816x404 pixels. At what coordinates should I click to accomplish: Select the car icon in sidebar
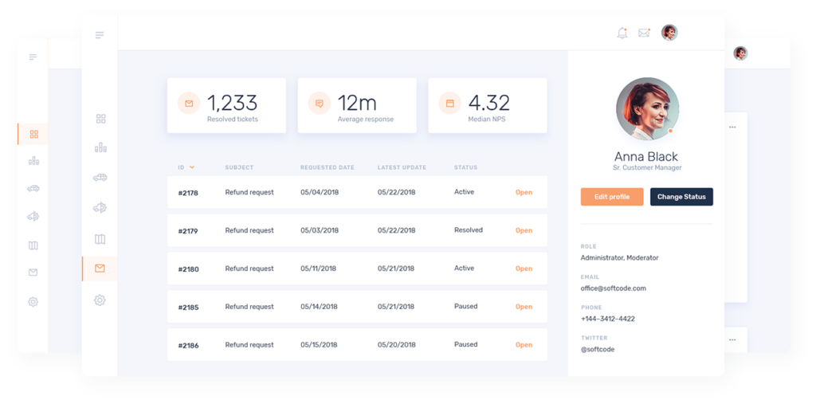[100, 178]
